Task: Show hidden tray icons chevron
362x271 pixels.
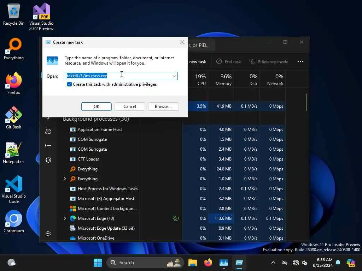Action: coord(273,263)
